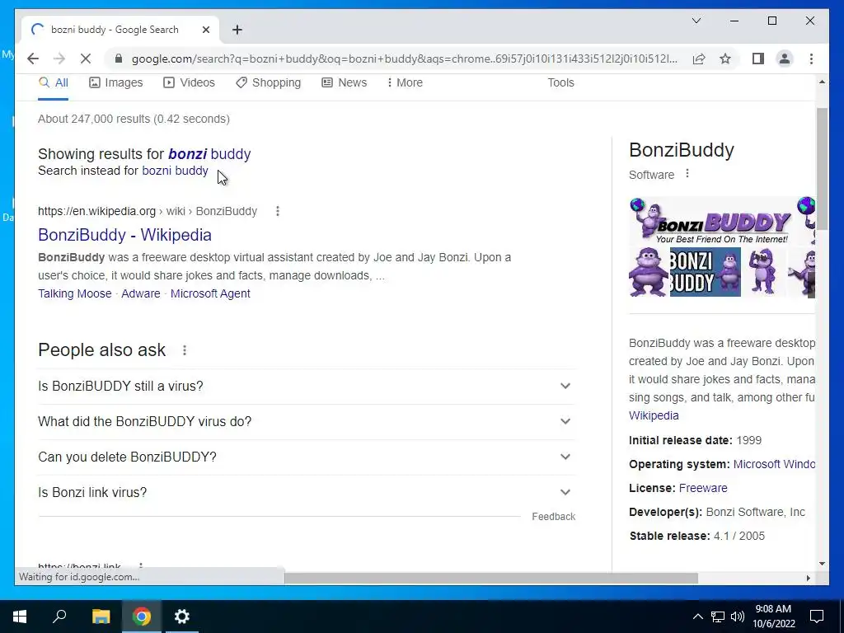Open knowledge panel three-dot menu near Software
This screenshot has width=844, height=633.
687,174
